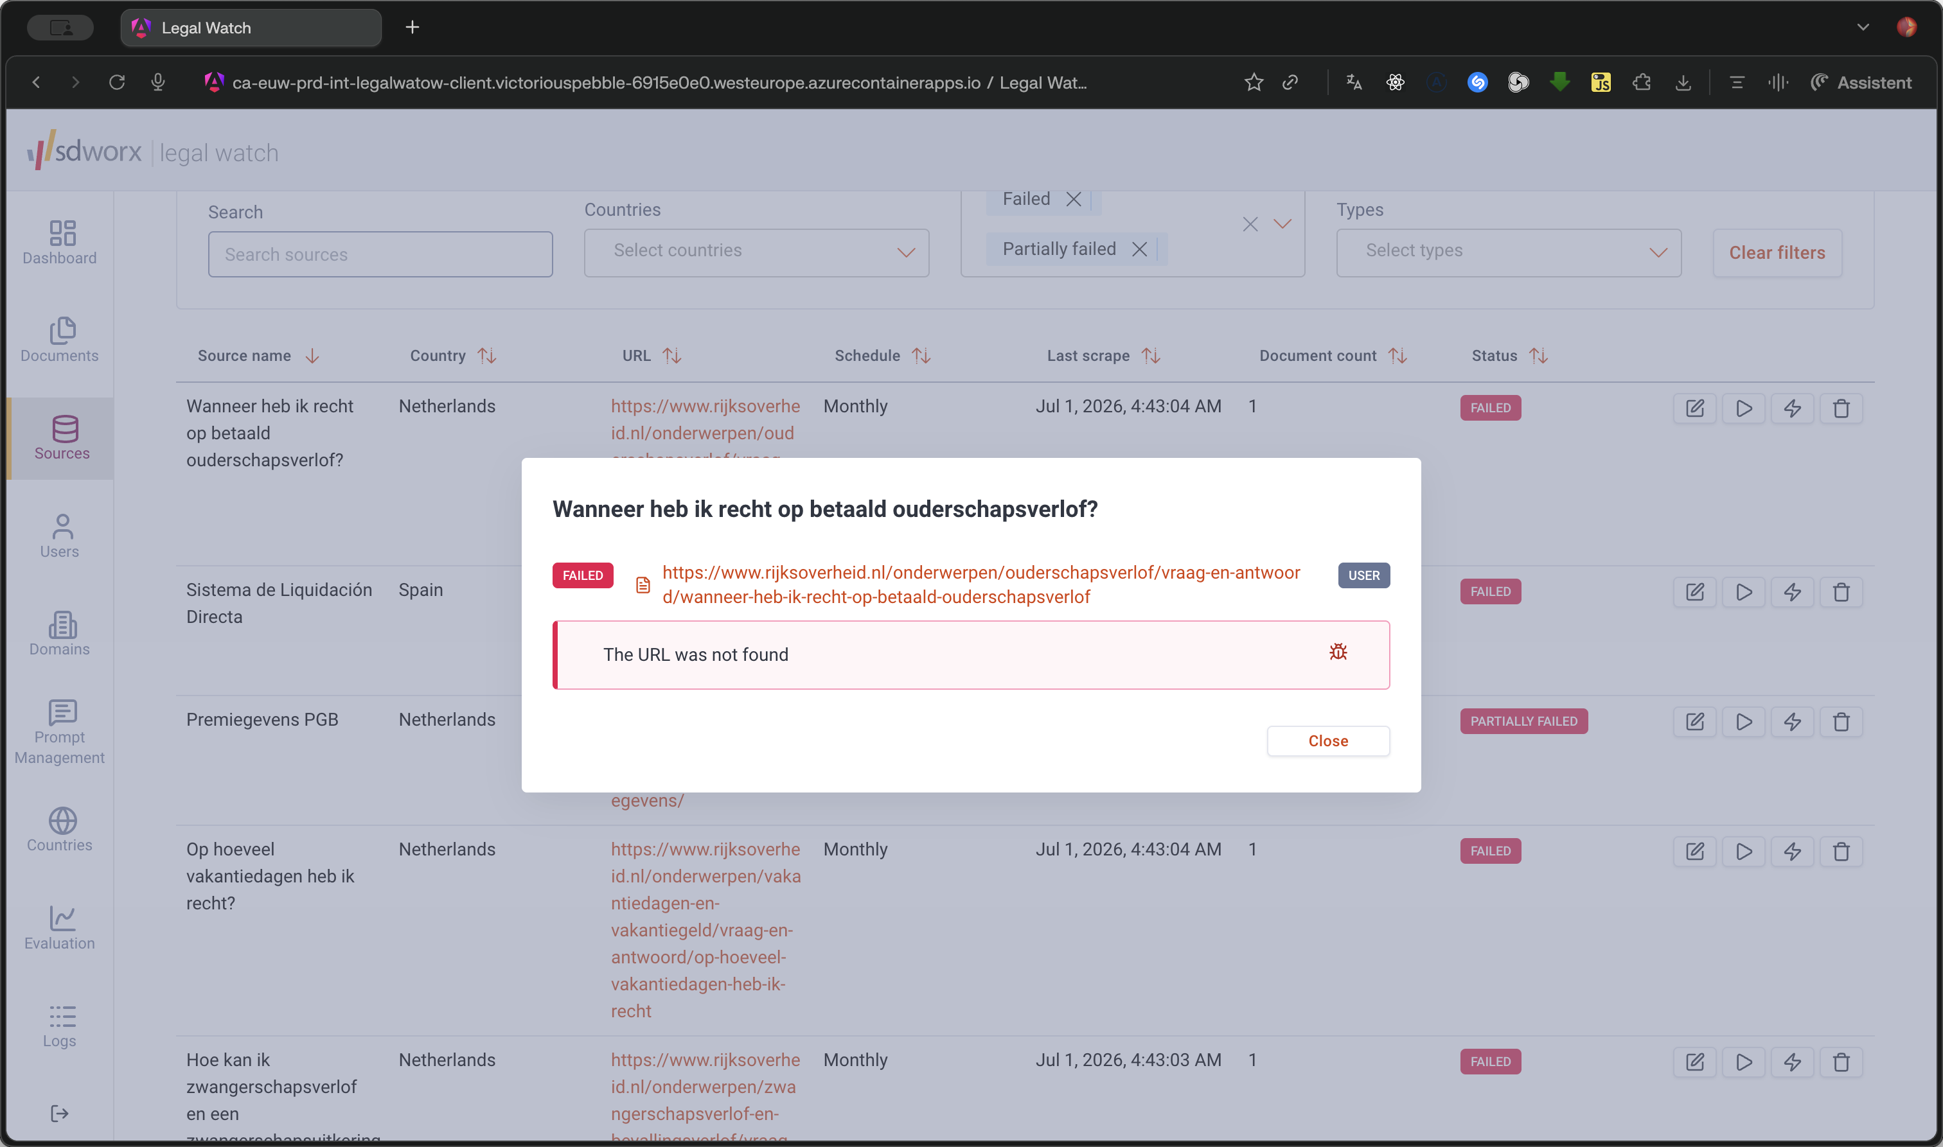Clear all selected status filters
1943x1147 pixels.
click(1250, 224)
